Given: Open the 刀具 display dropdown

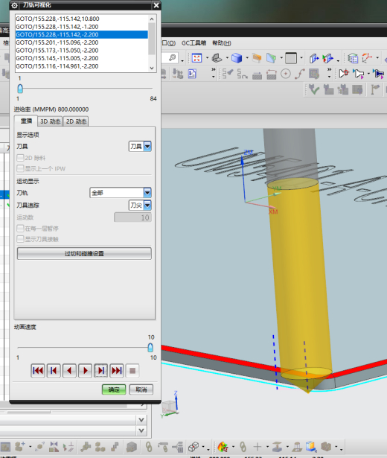Looking at the screenshot, I should click(x=140, y=146).
